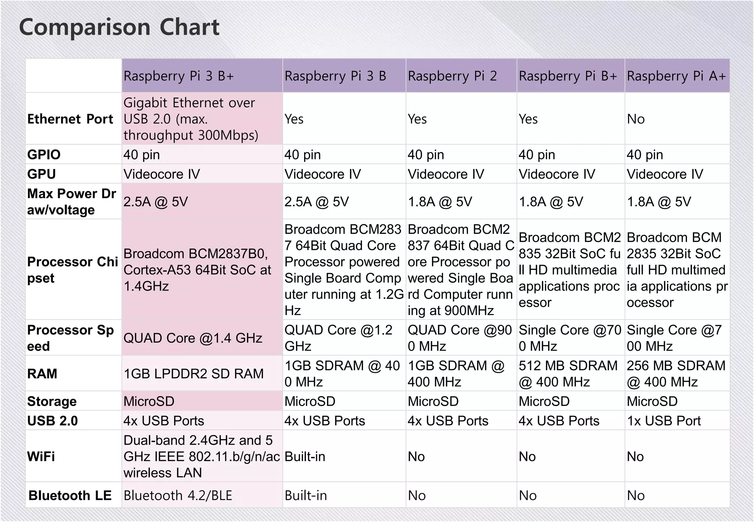
Task: Click the "256 MB SDRAM @ 400 MHz" cell
Action: pos(676,374)
